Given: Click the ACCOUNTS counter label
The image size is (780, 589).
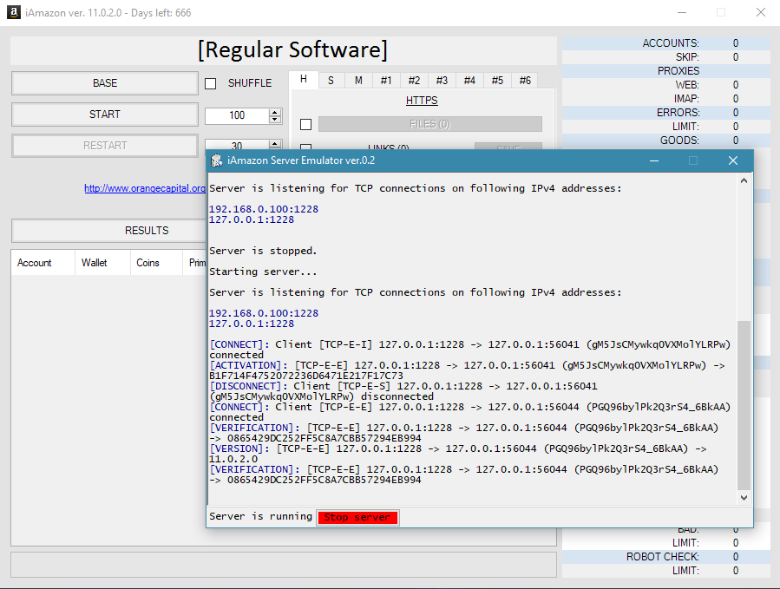Looking at the screenshot, I should coord(670,43).
